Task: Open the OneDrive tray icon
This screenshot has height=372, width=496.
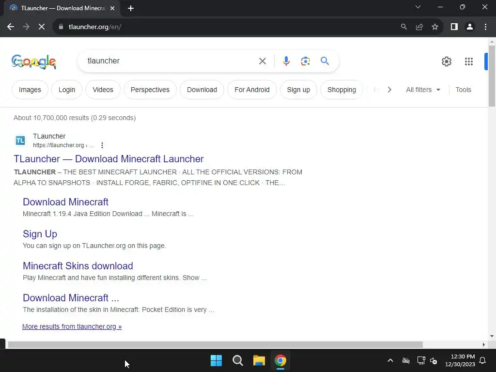Action: (x=406, y=360)
